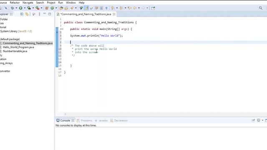
Task: Toggle Skip All Breakpoints
Action: pyautogui.click(x=6, y=8)
